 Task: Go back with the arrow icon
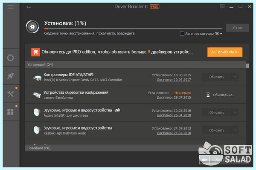click(29, 7)
